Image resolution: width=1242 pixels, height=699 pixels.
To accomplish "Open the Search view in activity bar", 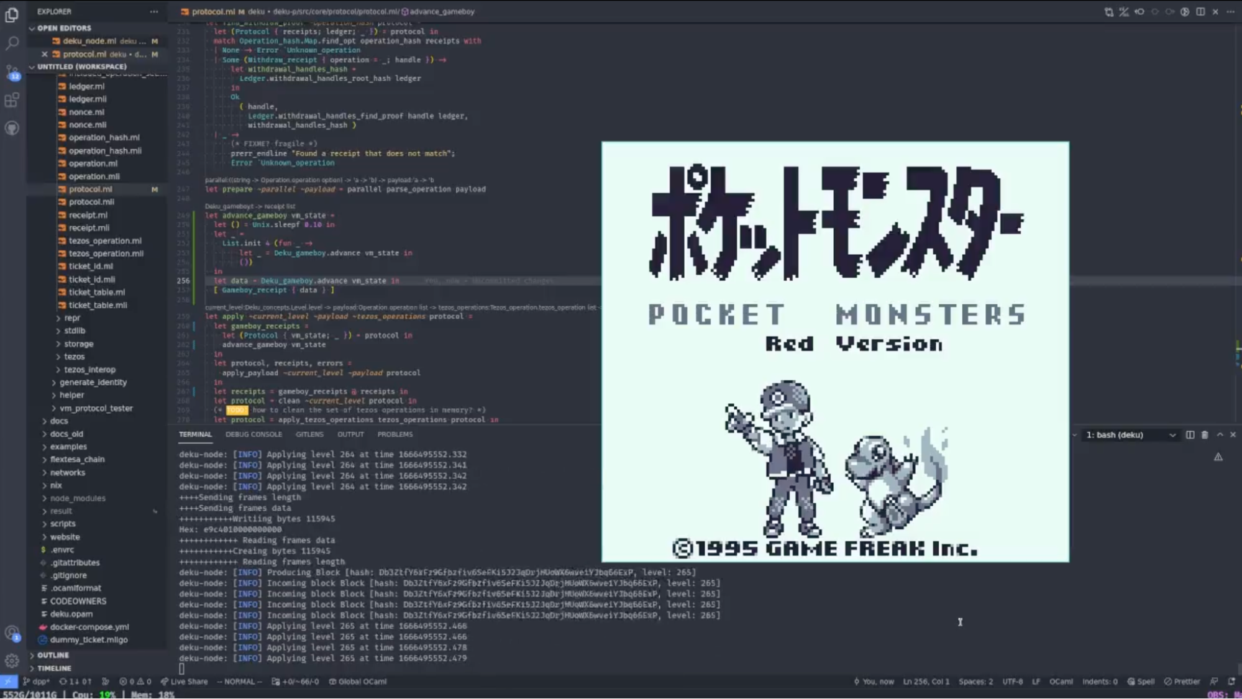I will (x=12, y=42).
